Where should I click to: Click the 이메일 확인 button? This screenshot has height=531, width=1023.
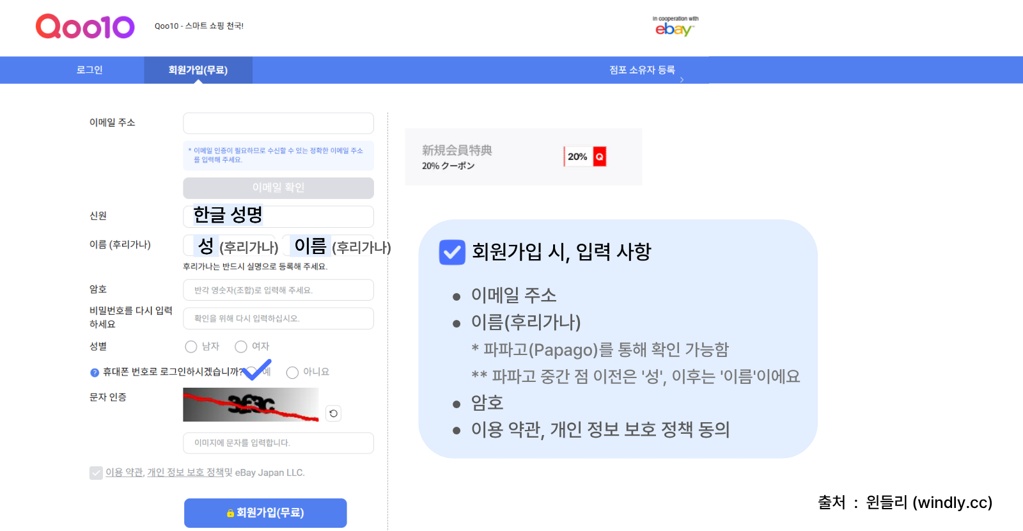(x=278, y=187)
